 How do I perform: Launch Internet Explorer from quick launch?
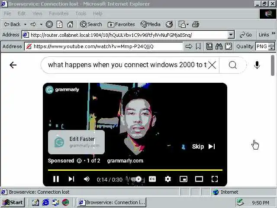coord(45,202)
